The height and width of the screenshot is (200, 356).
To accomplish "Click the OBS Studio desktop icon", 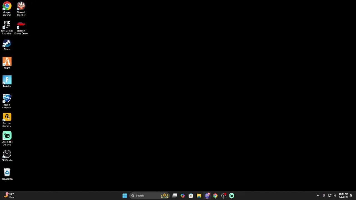I will (x=7, y=156).
